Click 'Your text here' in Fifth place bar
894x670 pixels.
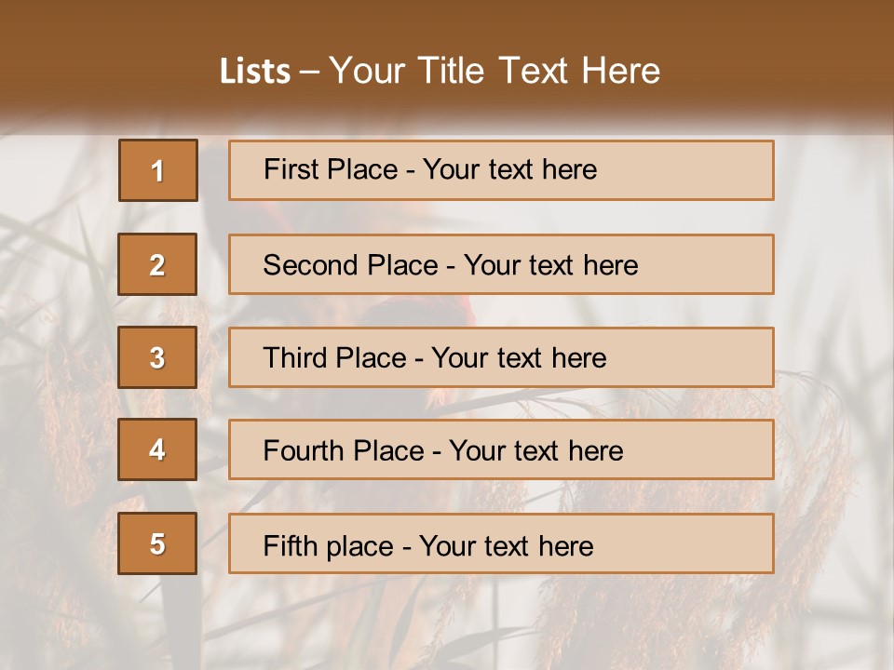click(x=506, y=545)
